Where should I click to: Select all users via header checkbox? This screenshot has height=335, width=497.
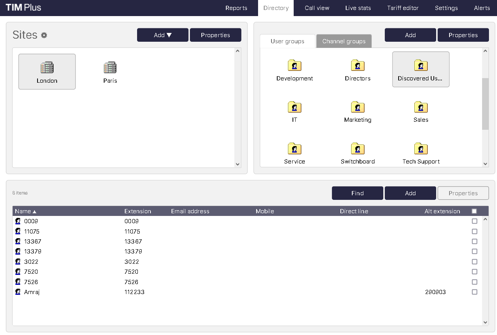[474, 211]
